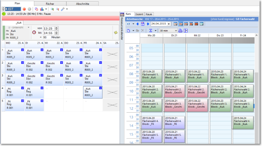This screenshot has width=262, height=146.
Task: Click the Sigma sum icon
Action: tap(151, 30)
